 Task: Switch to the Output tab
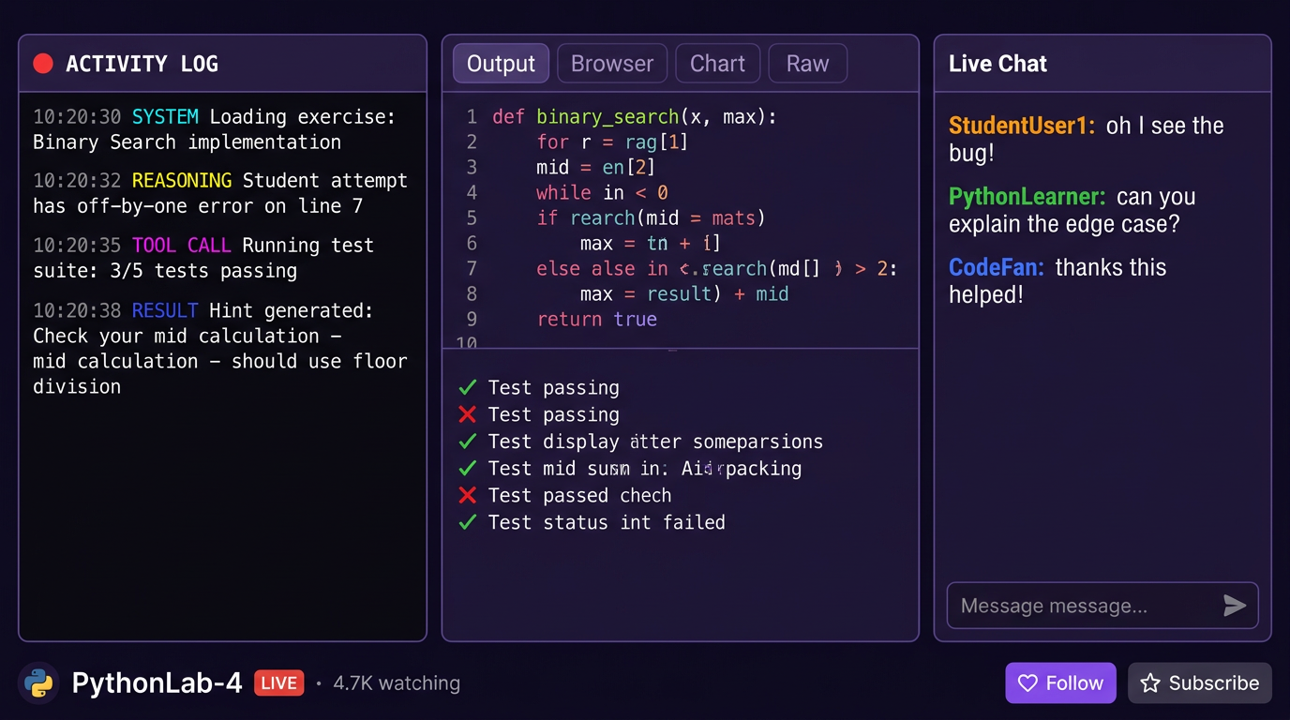coord(501,64)
